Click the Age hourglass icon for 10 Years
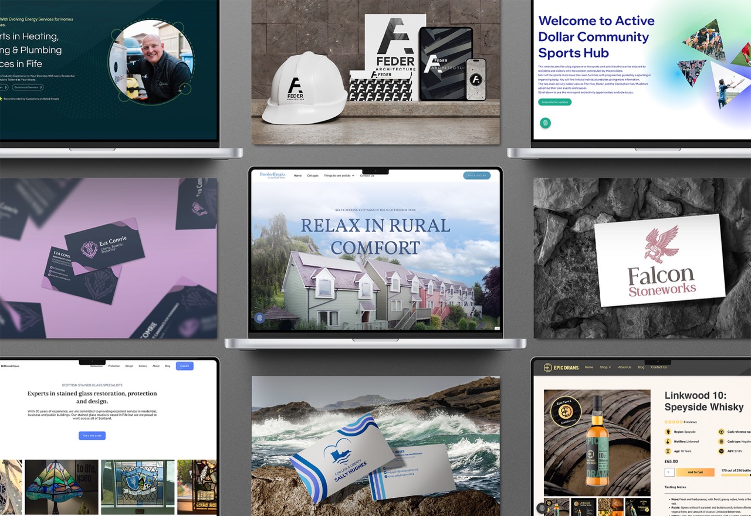Image resolution: width=751 pixels, height=516 pixels. point(668,451)
